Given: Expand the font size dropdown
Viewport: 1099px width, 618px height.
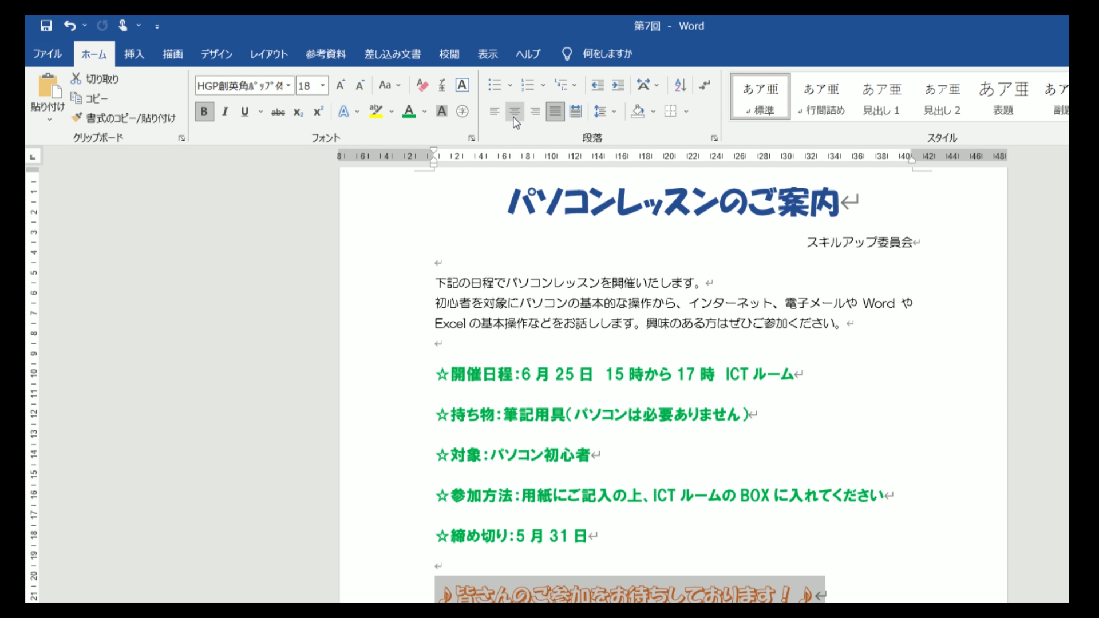Looking at the screenshot, I should coord(323,86).
